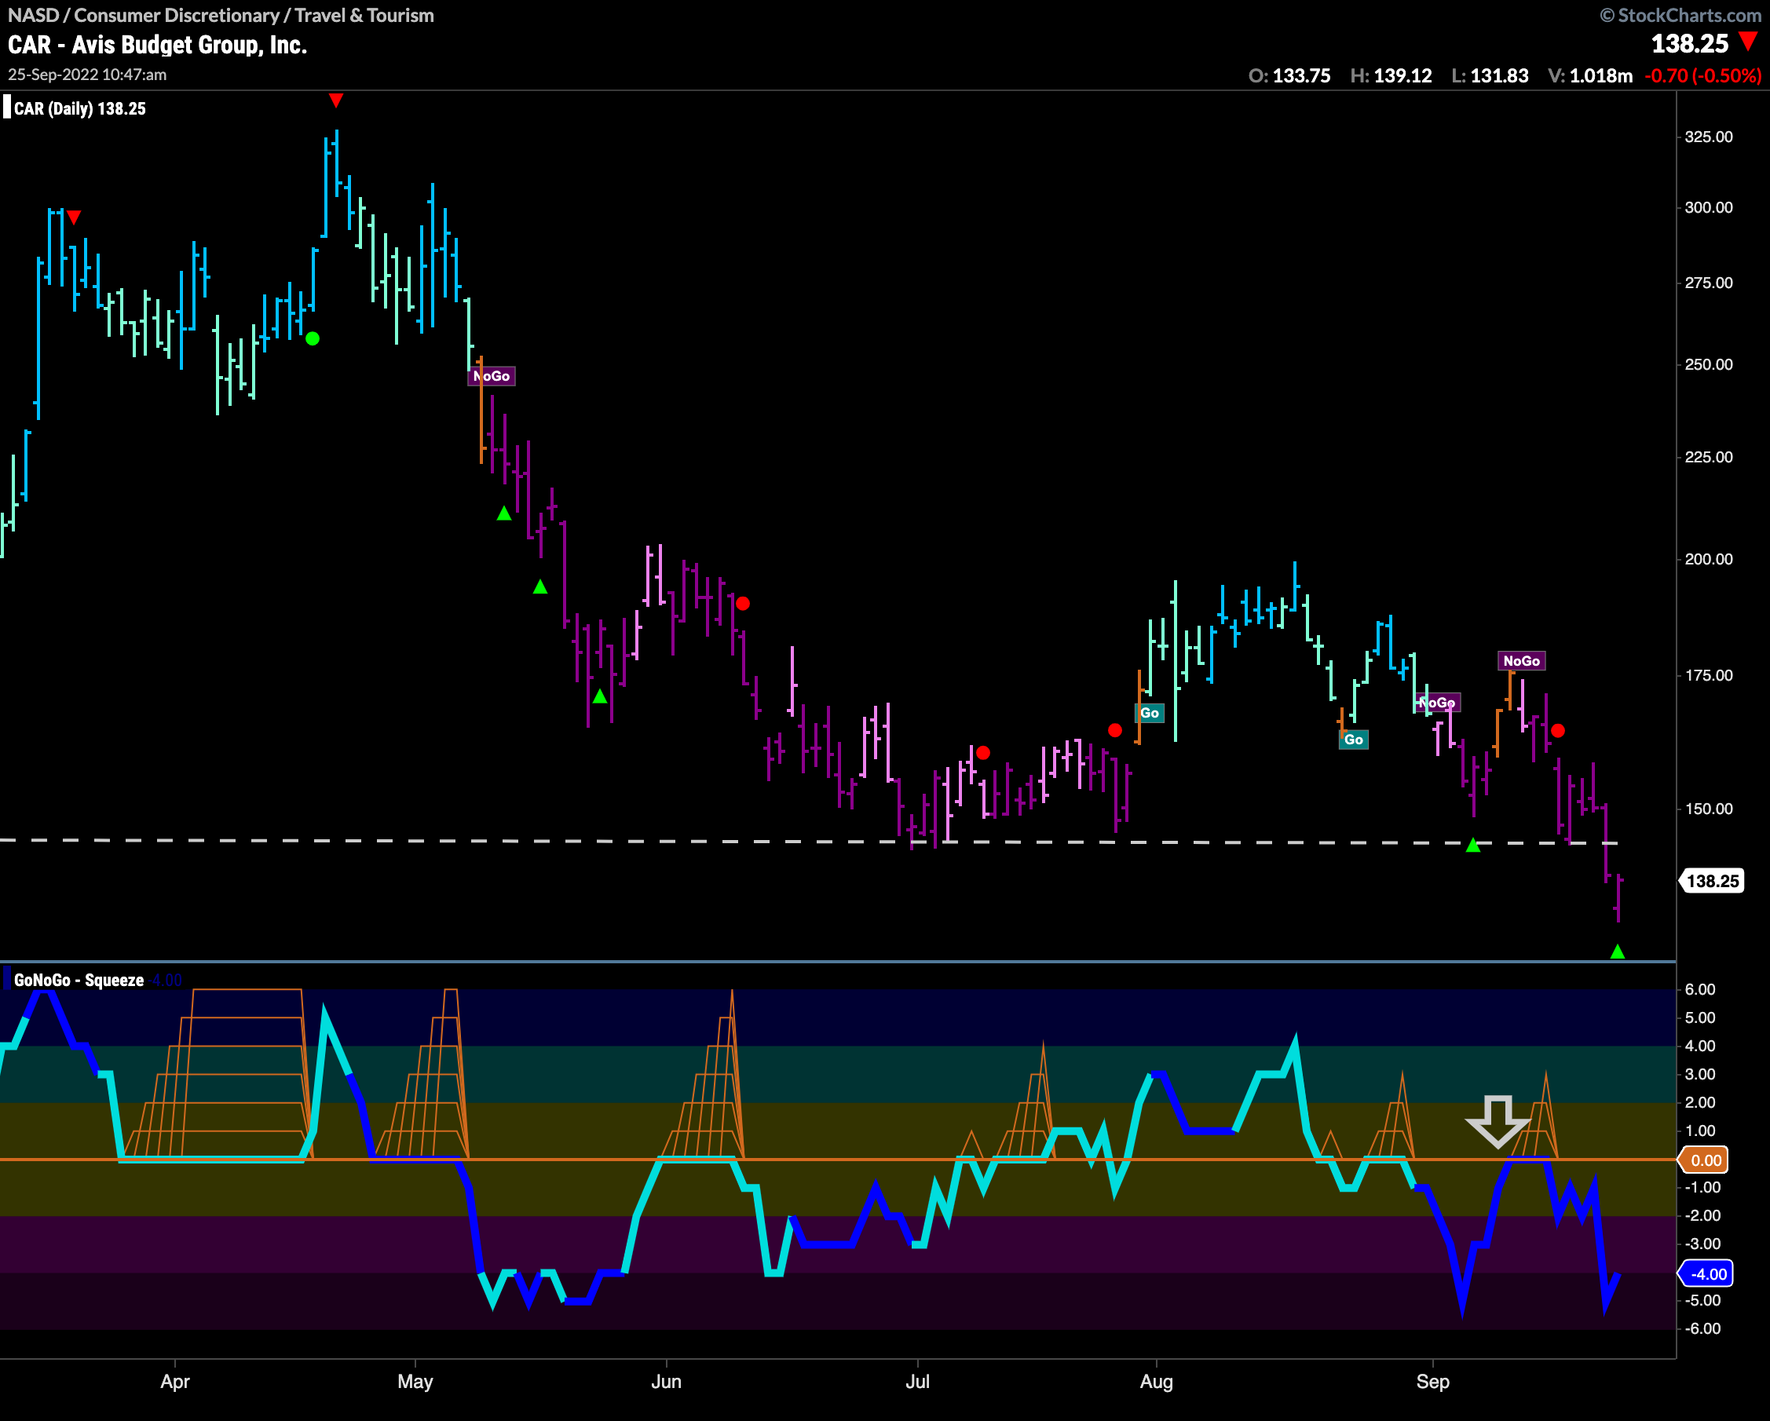Click the green up triangle near the late-May low
1770x1421 pixels.
(x=600, y=696)
